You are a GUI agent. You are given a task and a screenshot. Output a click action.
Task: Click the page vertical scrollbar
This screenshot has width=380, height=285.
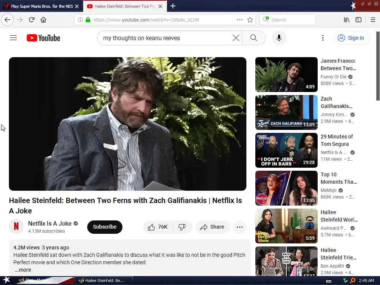coord(377,66)
